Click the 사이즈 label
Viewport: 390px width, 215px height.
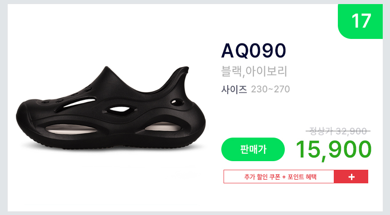(234, 89)
